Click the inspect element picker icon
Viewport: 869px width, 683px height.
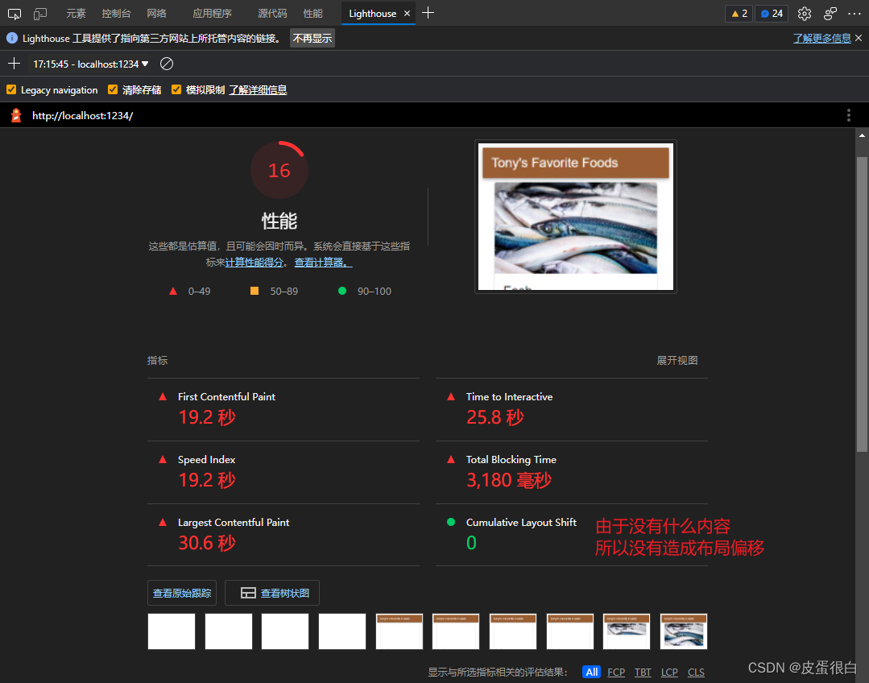14,13
